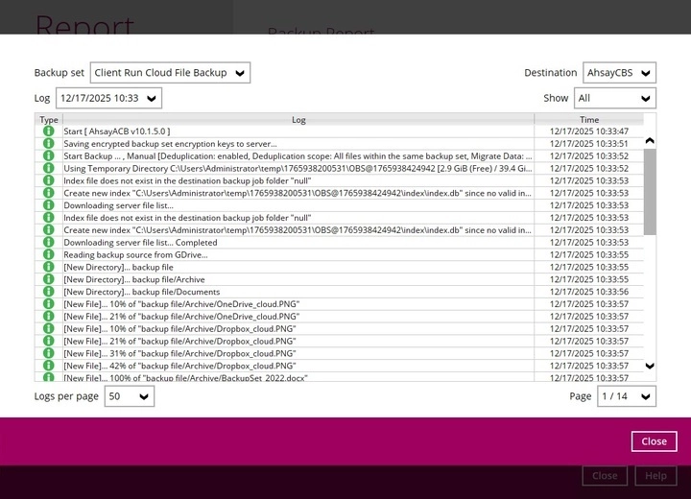The width and height of the screenshot is (691, 499).
Task: Select log text '10% of "backup file/Archive/Dropbox_cloud.PNG"'
Action: 203,329
